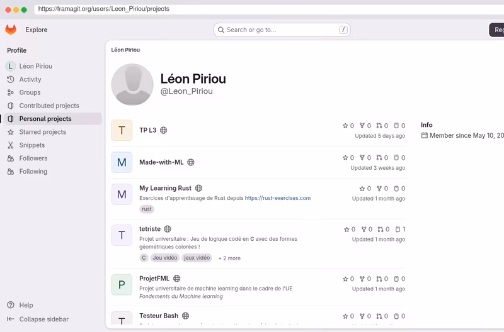Viewport: 504px width, 332px height.
Task: Click the globe icon beside My Learning Rust
Action: click(x=199, y=188)
